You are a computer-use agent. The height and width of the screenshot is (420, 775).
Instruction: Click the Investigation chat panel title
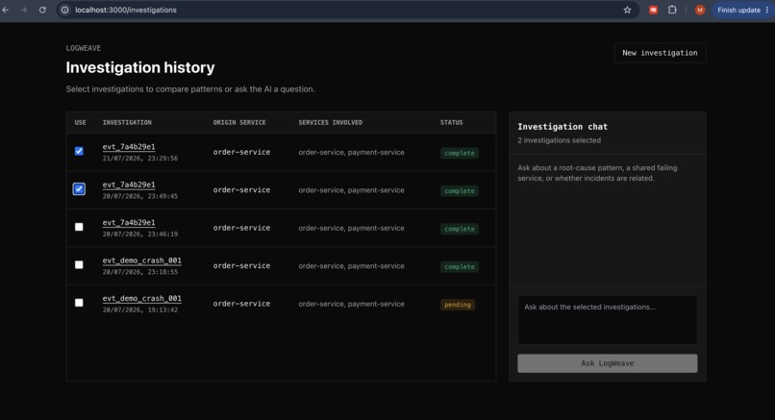tap(562, 127)
